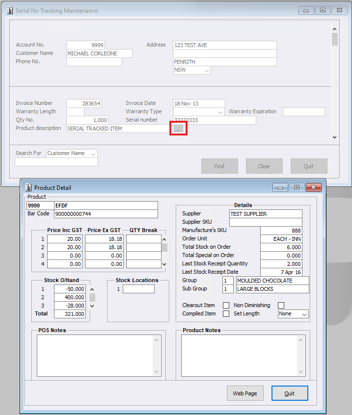Screen dimensions: 352x415
Task: Click the ellipsis button beside Product description
Action: [x=178, y=129]
